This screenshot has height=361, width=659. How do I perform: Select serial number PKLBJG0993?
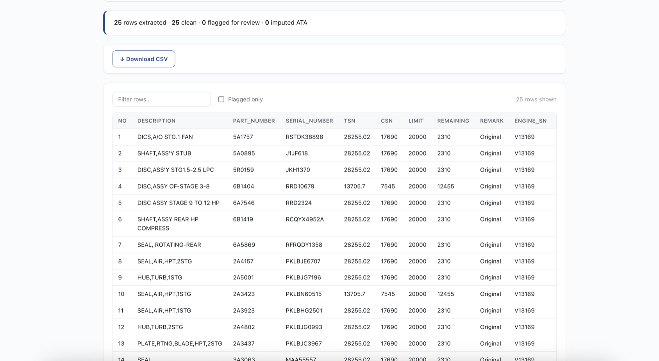304,327
